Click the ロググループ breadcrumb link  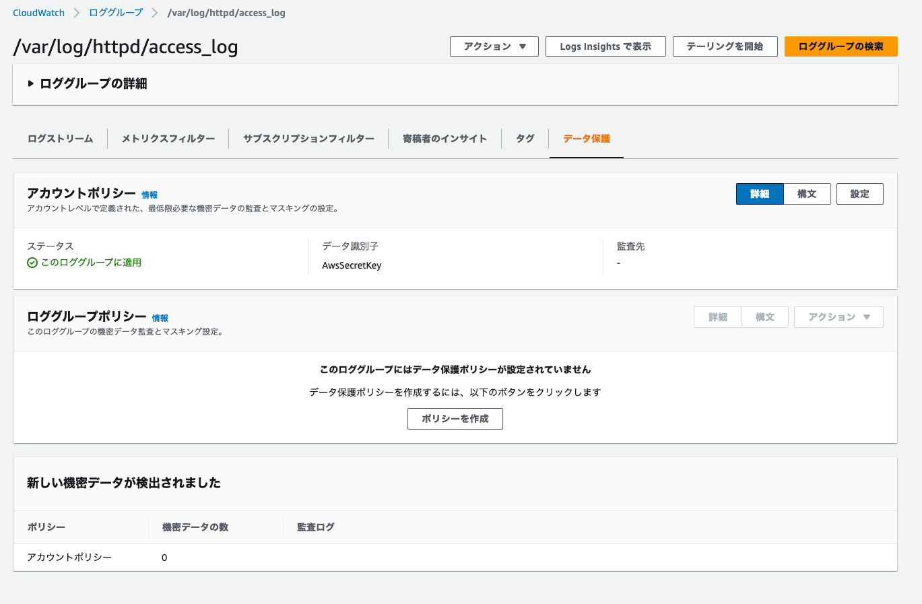(116, 13)
